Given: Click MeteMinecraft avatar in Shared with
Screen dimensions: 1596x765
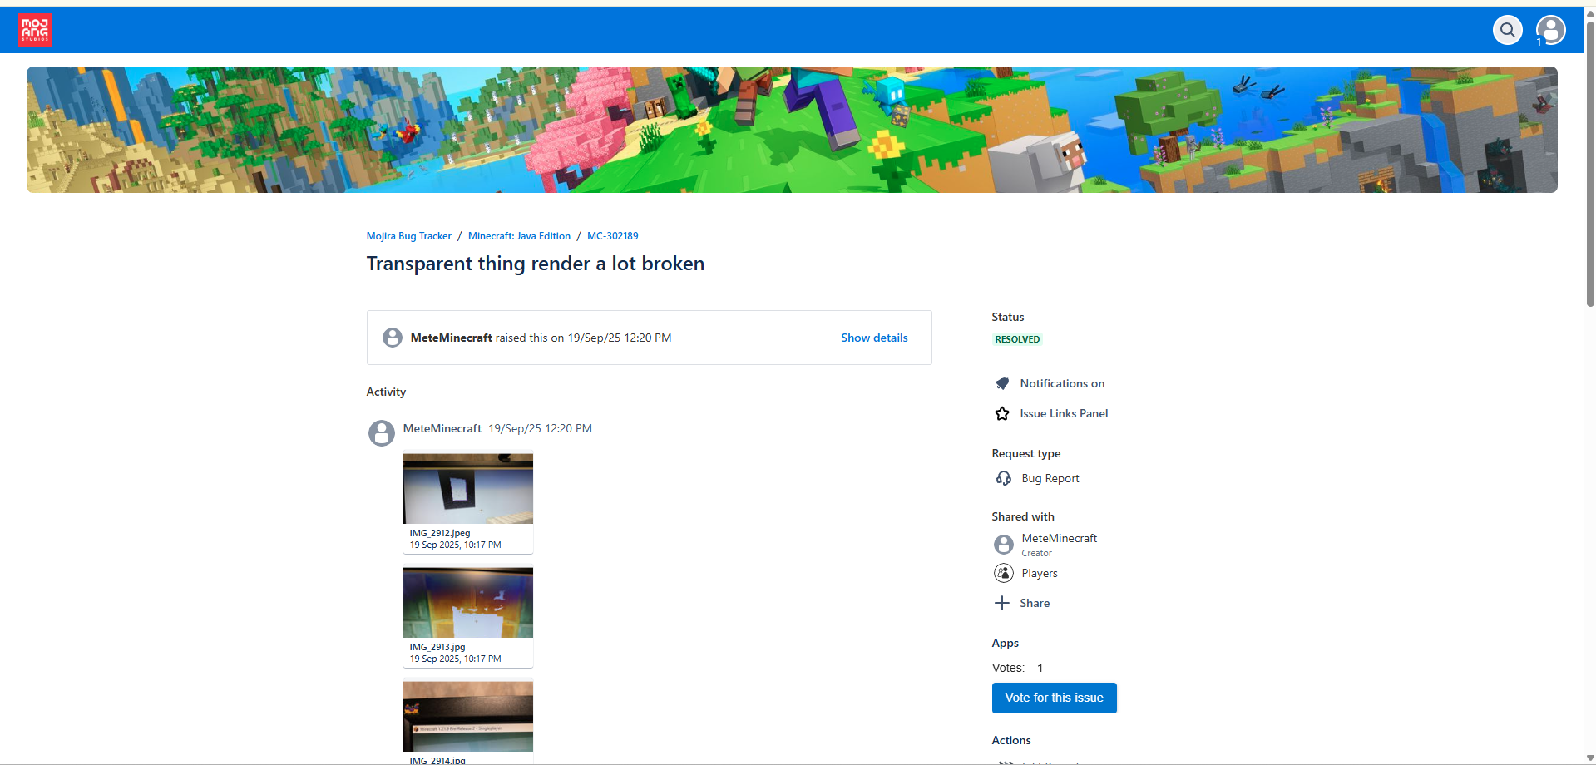Looking at the screenshot, I should pos(1004,544).
